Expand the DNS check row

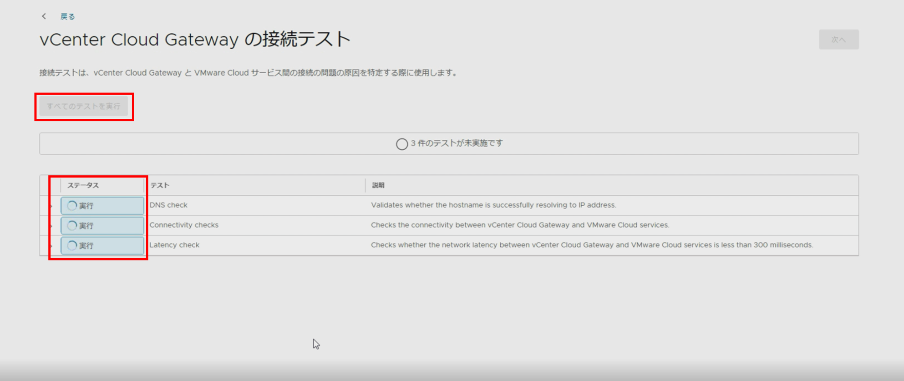(51, 206)
